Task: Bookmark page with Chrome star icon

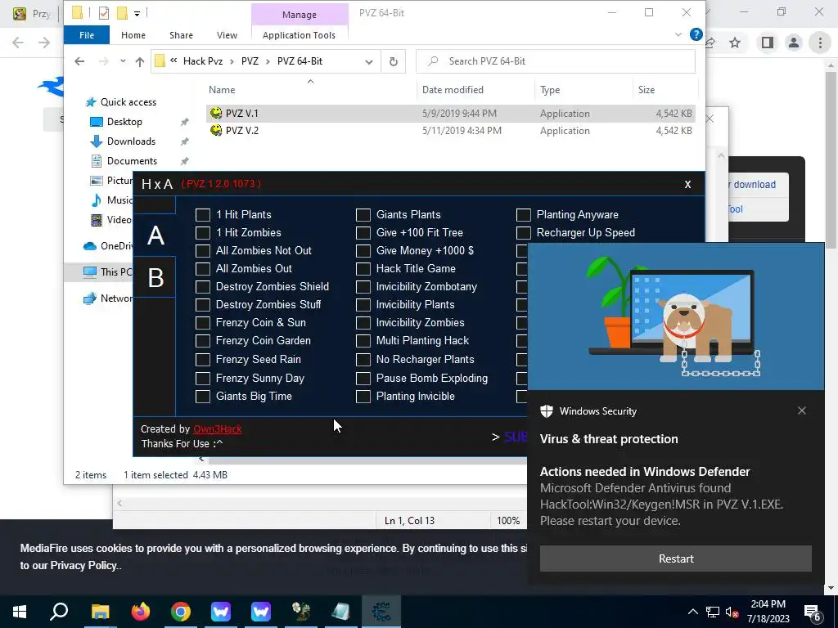Action: pos(735,43)
